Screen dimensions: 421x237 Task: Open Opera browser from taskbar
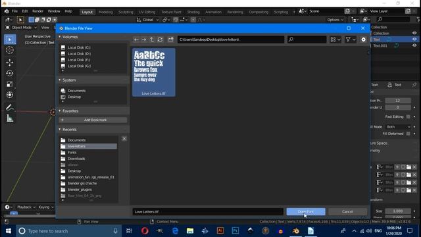pos(145,231)
